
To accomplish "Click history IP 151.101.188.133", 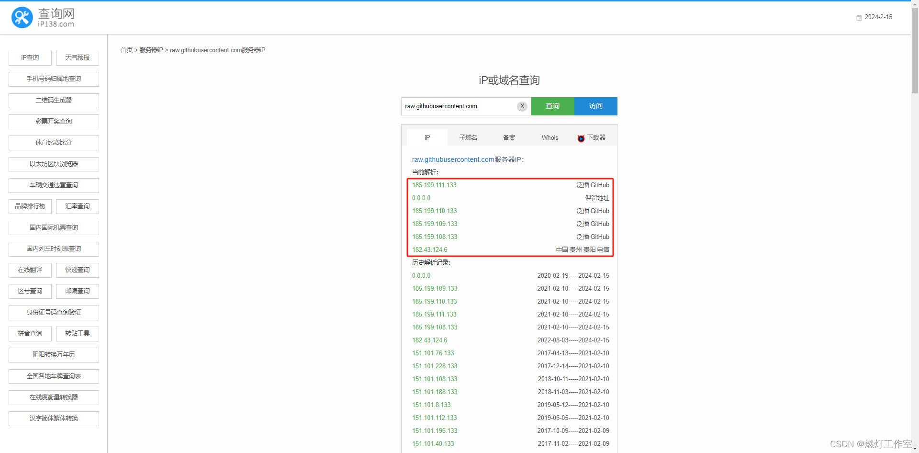I will (x=435, y=392).
